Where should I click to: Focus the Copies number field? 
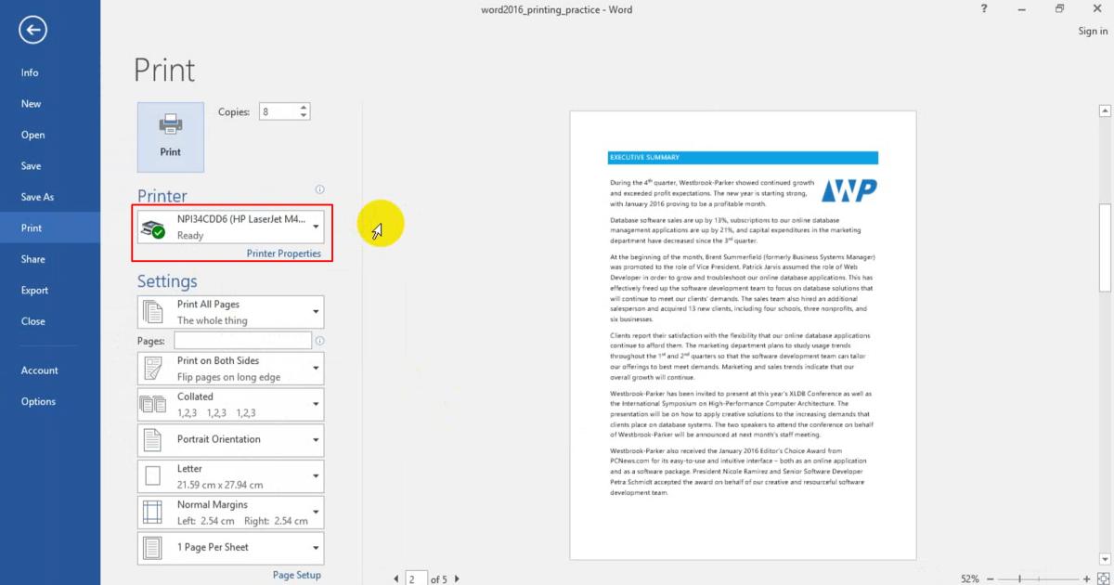click(x=278, y=111)
